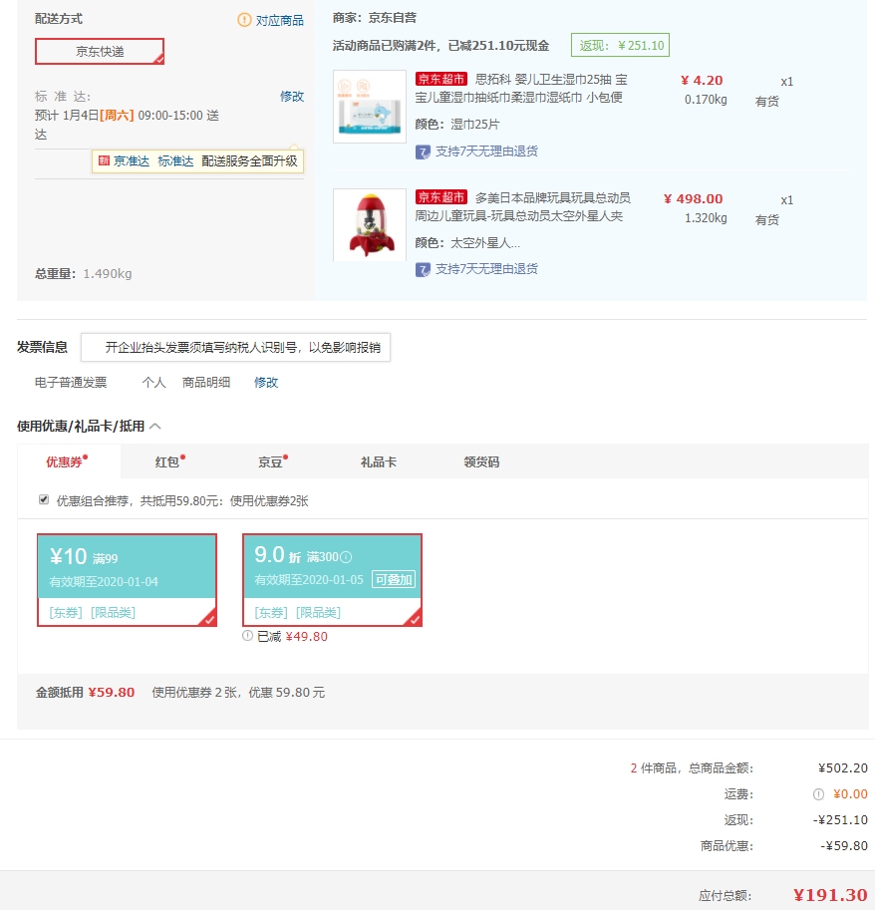Deselect the 9.0折 满300 coupon
This screenshot has width=875, height=910.
[x=333, y=580]
